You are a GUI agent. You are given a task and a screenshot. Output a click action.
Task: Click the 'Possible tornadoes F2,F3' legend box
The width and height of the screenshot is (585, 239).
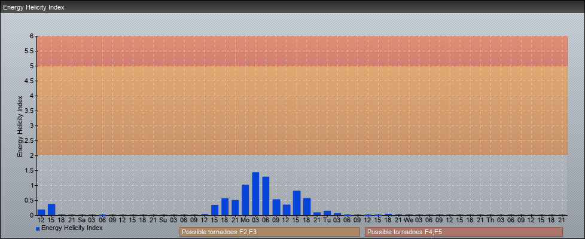click(x=269, y=232)
